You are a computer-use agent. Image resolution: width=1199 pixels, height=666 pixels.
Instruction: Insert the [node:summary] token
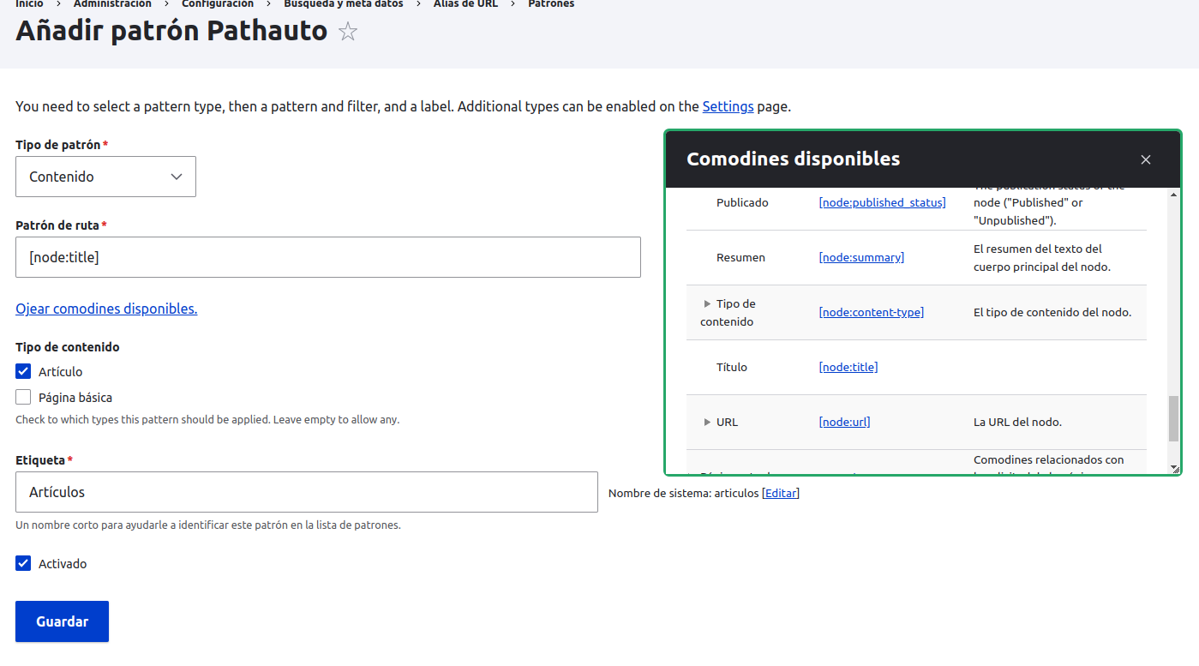click(861, 257)
